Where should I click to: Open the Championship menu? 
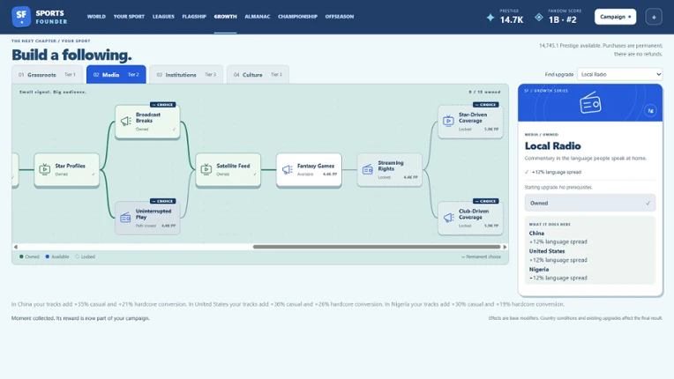297,17
